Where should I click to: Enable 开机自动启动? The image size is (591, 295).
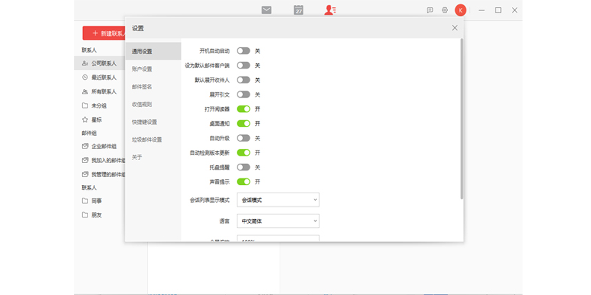(x=244, y=51)
